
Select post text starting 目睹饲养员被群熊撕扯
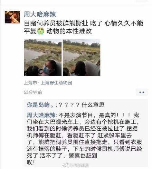[x=84, y=27]
